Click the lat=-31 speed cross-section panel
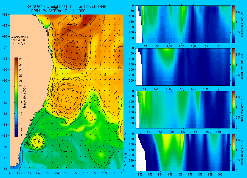 (183, 110)
